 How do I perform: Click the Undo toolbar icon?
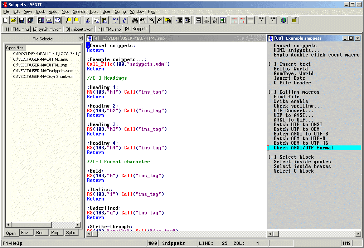(x=115, y=20)
